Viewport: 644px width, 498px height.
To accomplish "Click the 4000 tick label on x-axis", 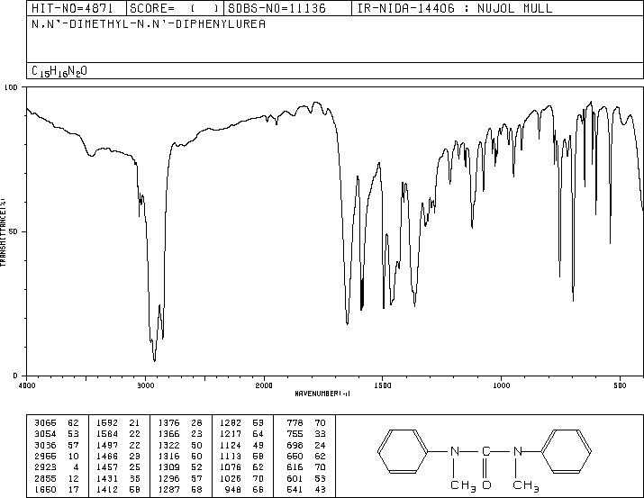I will (27, 385).
